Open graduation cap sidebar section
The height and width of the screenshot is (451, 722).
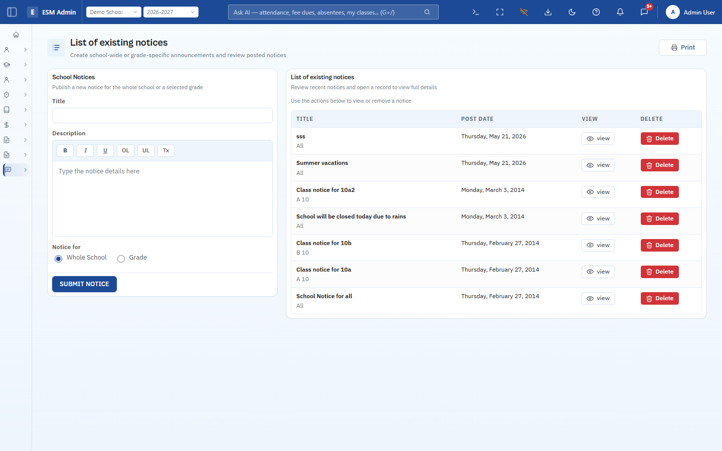click(x=7, y=65)
